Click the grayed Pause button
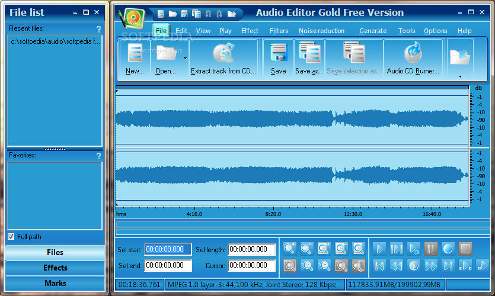 coord(431,249)
